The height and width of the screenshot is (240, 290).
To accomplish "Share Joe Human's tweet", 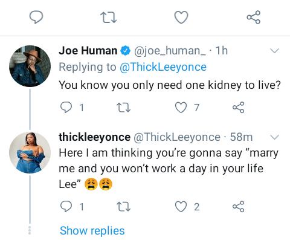I will pos(239,107).
